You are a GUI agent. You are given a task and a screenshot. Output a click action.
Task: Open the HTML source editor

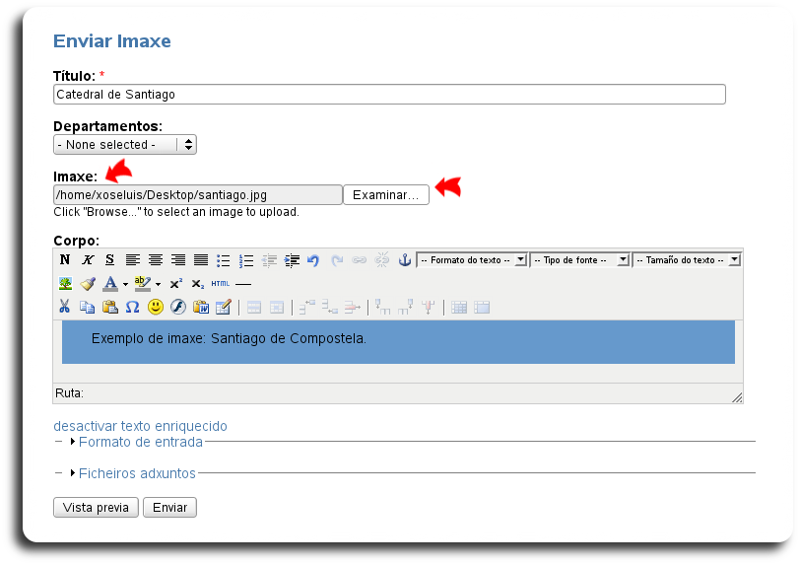point(220,284)
